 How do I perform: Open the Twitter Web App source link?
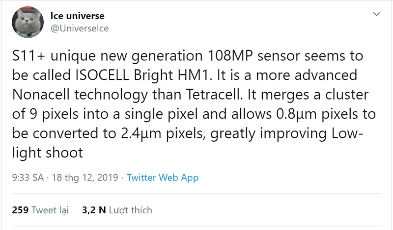click(163, 178)
